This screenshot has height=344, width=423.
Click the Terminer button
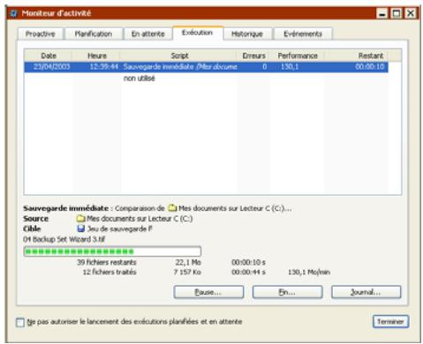pyautogui.click(x=390, y=321)
